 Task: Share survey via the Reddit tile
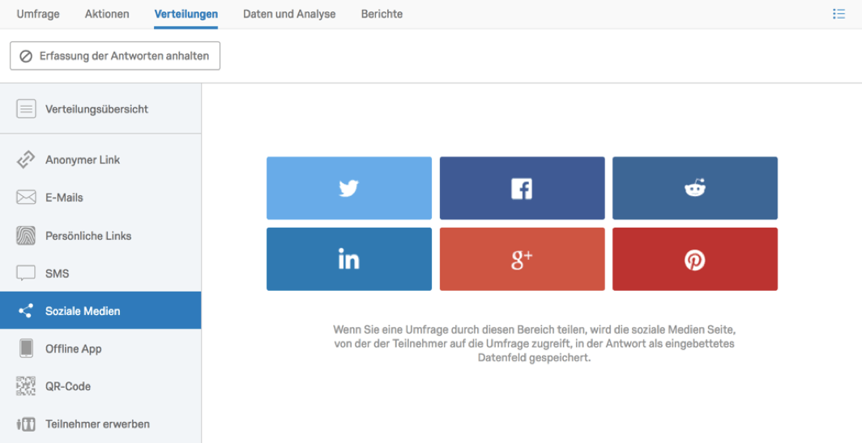click(x=695, y=188)
